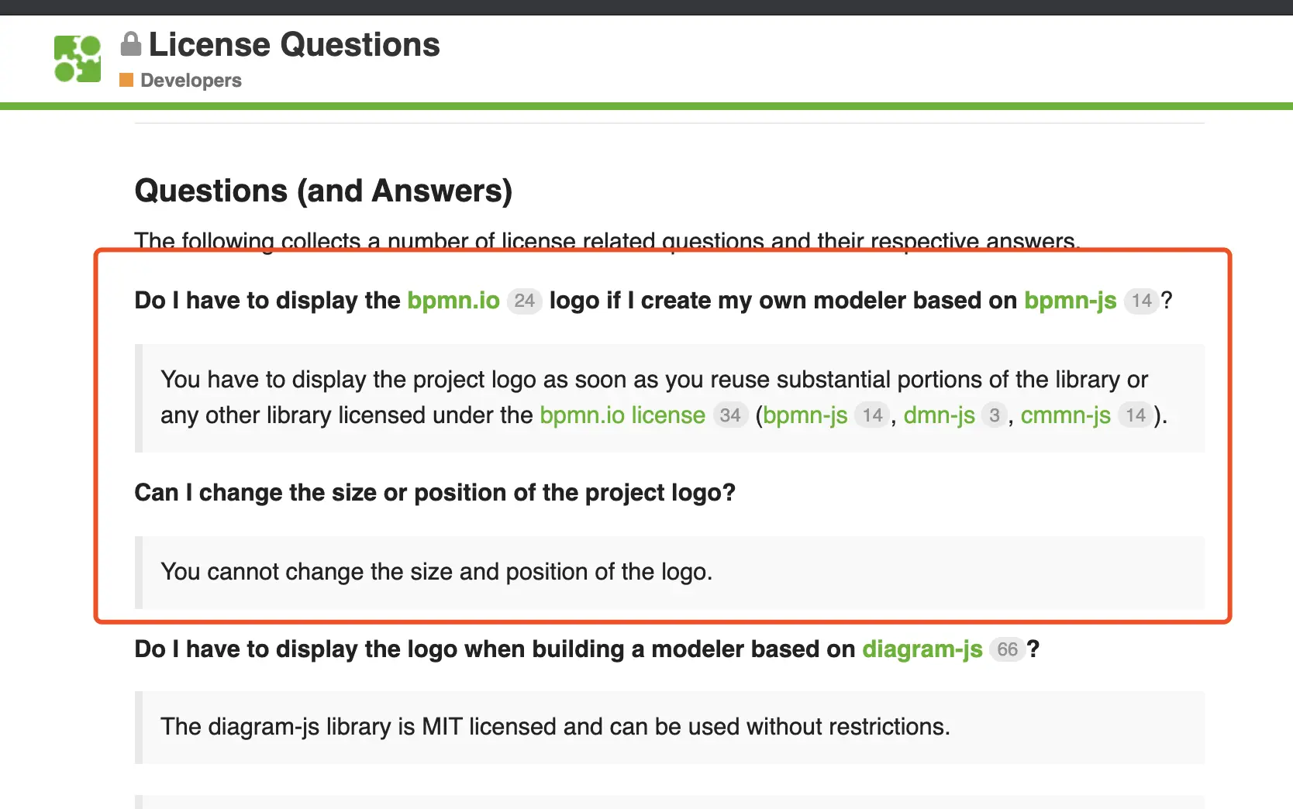Open bpmn-js link inside the answer parentheses

pyautogui.click(x=805, y=415)
